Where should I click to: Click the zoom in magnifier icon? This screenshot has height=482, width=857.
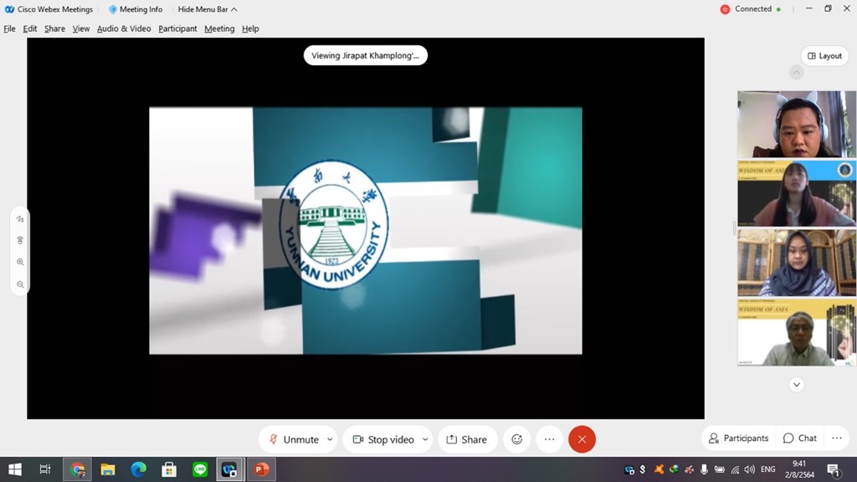pyautogui.click(x=20, y=262)
